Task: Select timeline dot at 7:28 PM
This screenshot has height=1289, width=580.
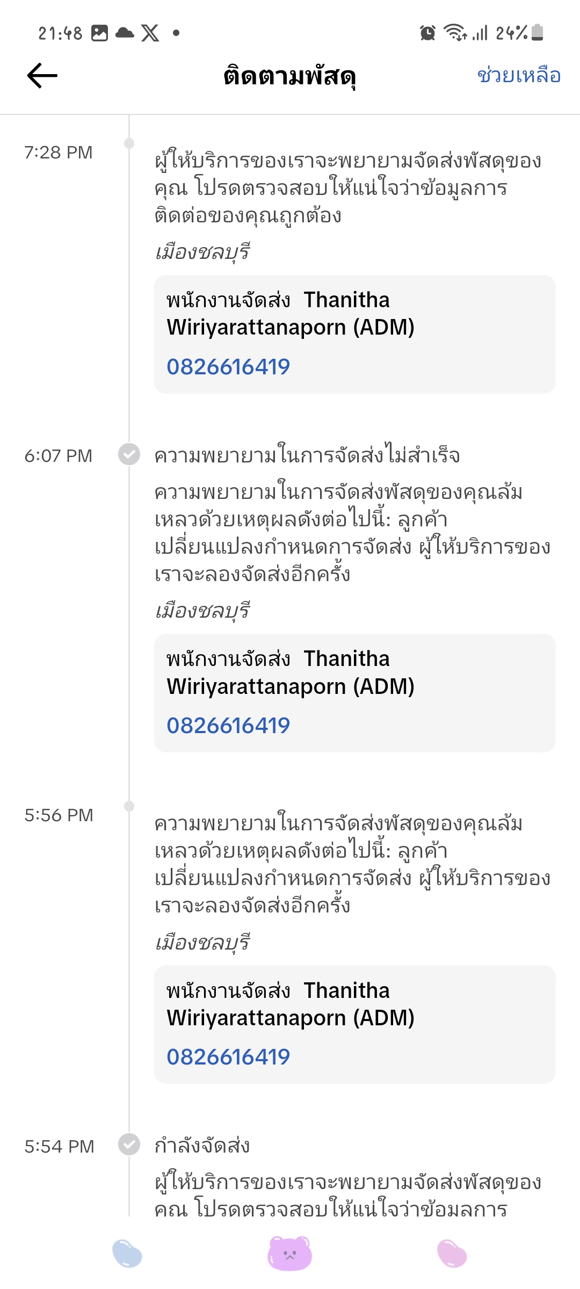Action: pos(129,143)
